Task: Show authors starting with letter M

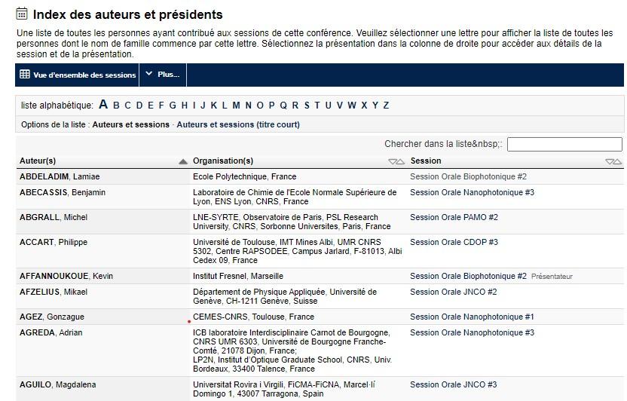Action: pyautogui.click(x=236, y=106)
